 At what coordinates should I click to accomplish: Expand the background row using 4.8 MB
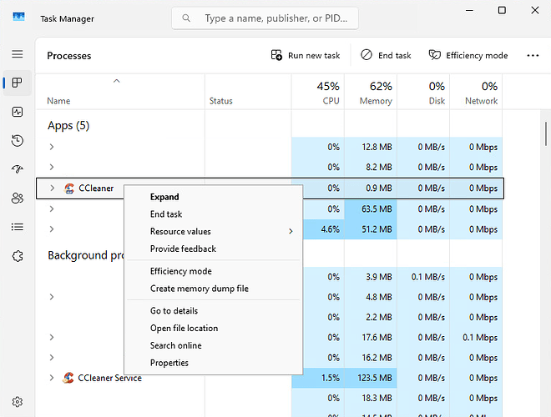coord(52,297)
